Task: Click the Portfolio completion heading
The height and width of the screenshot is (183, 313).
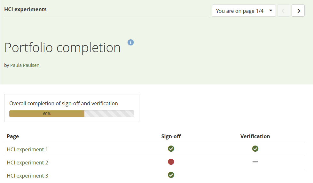Action: tap(63, 48)
